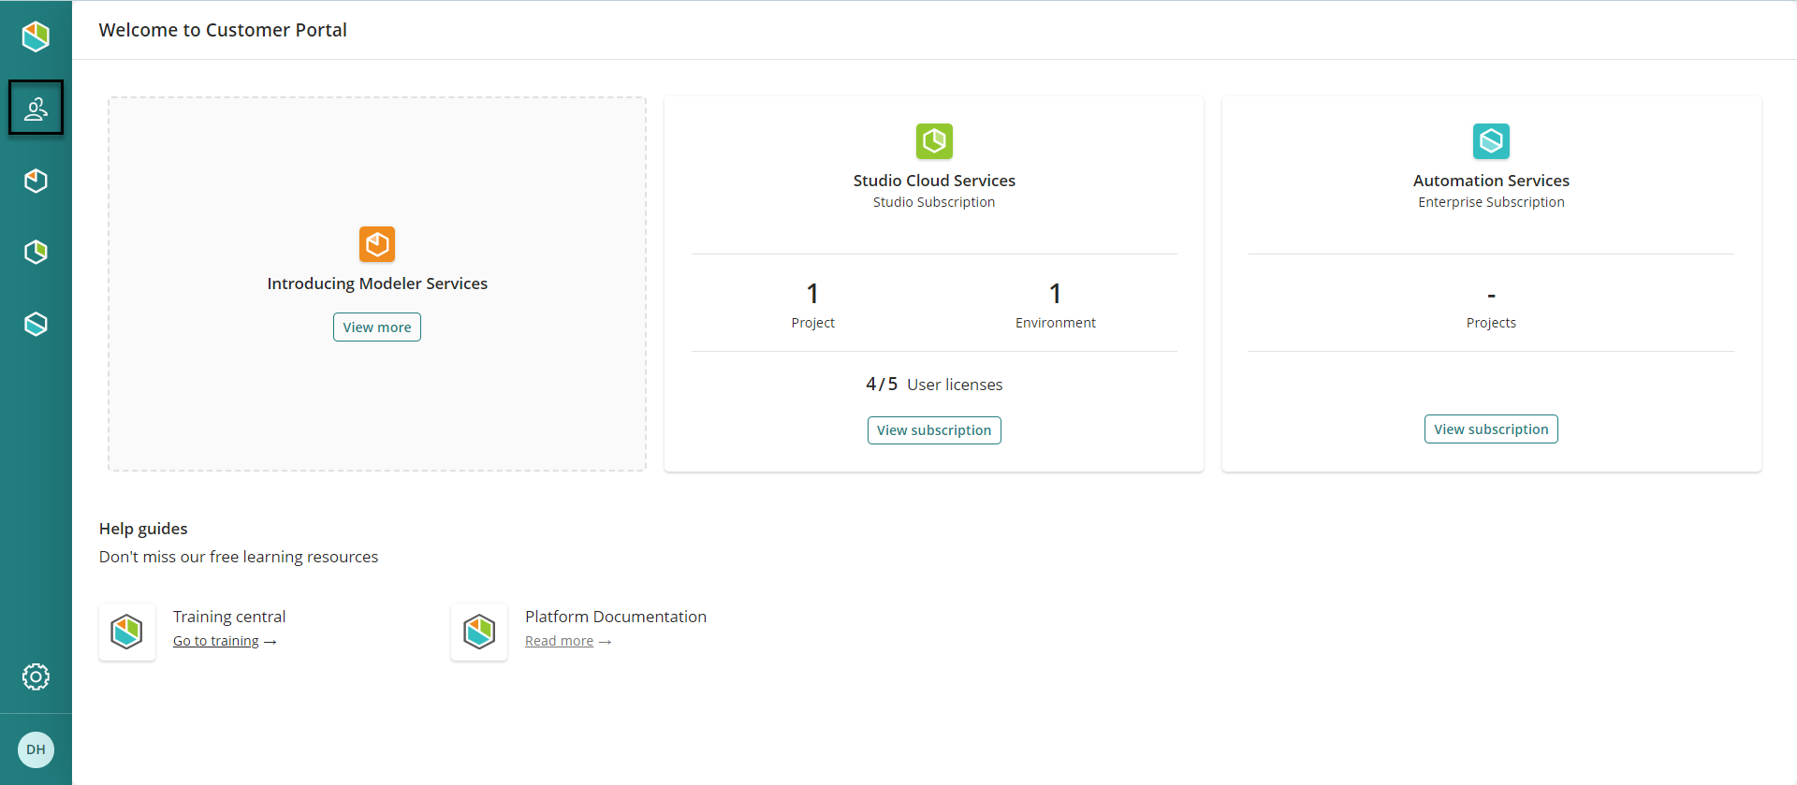Click the Platform Documentation title

pos(616,617)
